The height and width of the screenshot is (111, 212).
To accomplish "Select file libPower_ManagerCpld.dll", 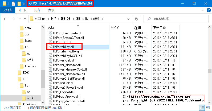I will pyautogui.click(x=70, y=69).
